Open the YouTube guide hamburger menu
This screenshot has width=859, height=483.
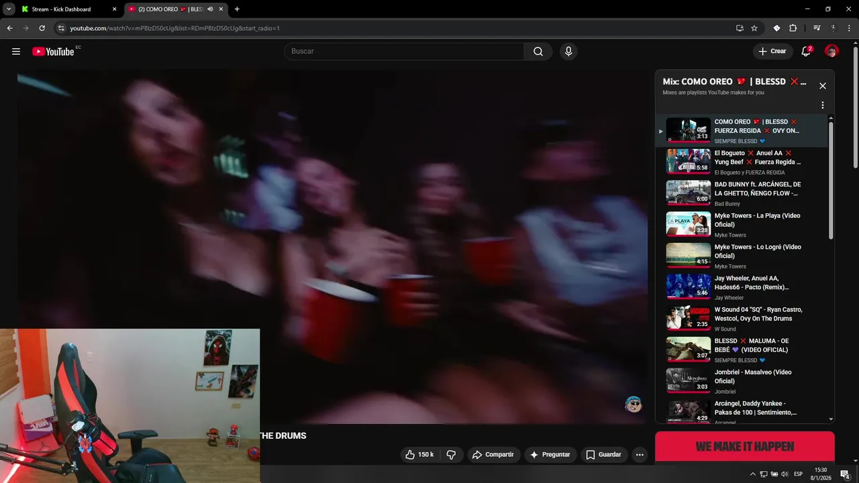pos(16,52)
